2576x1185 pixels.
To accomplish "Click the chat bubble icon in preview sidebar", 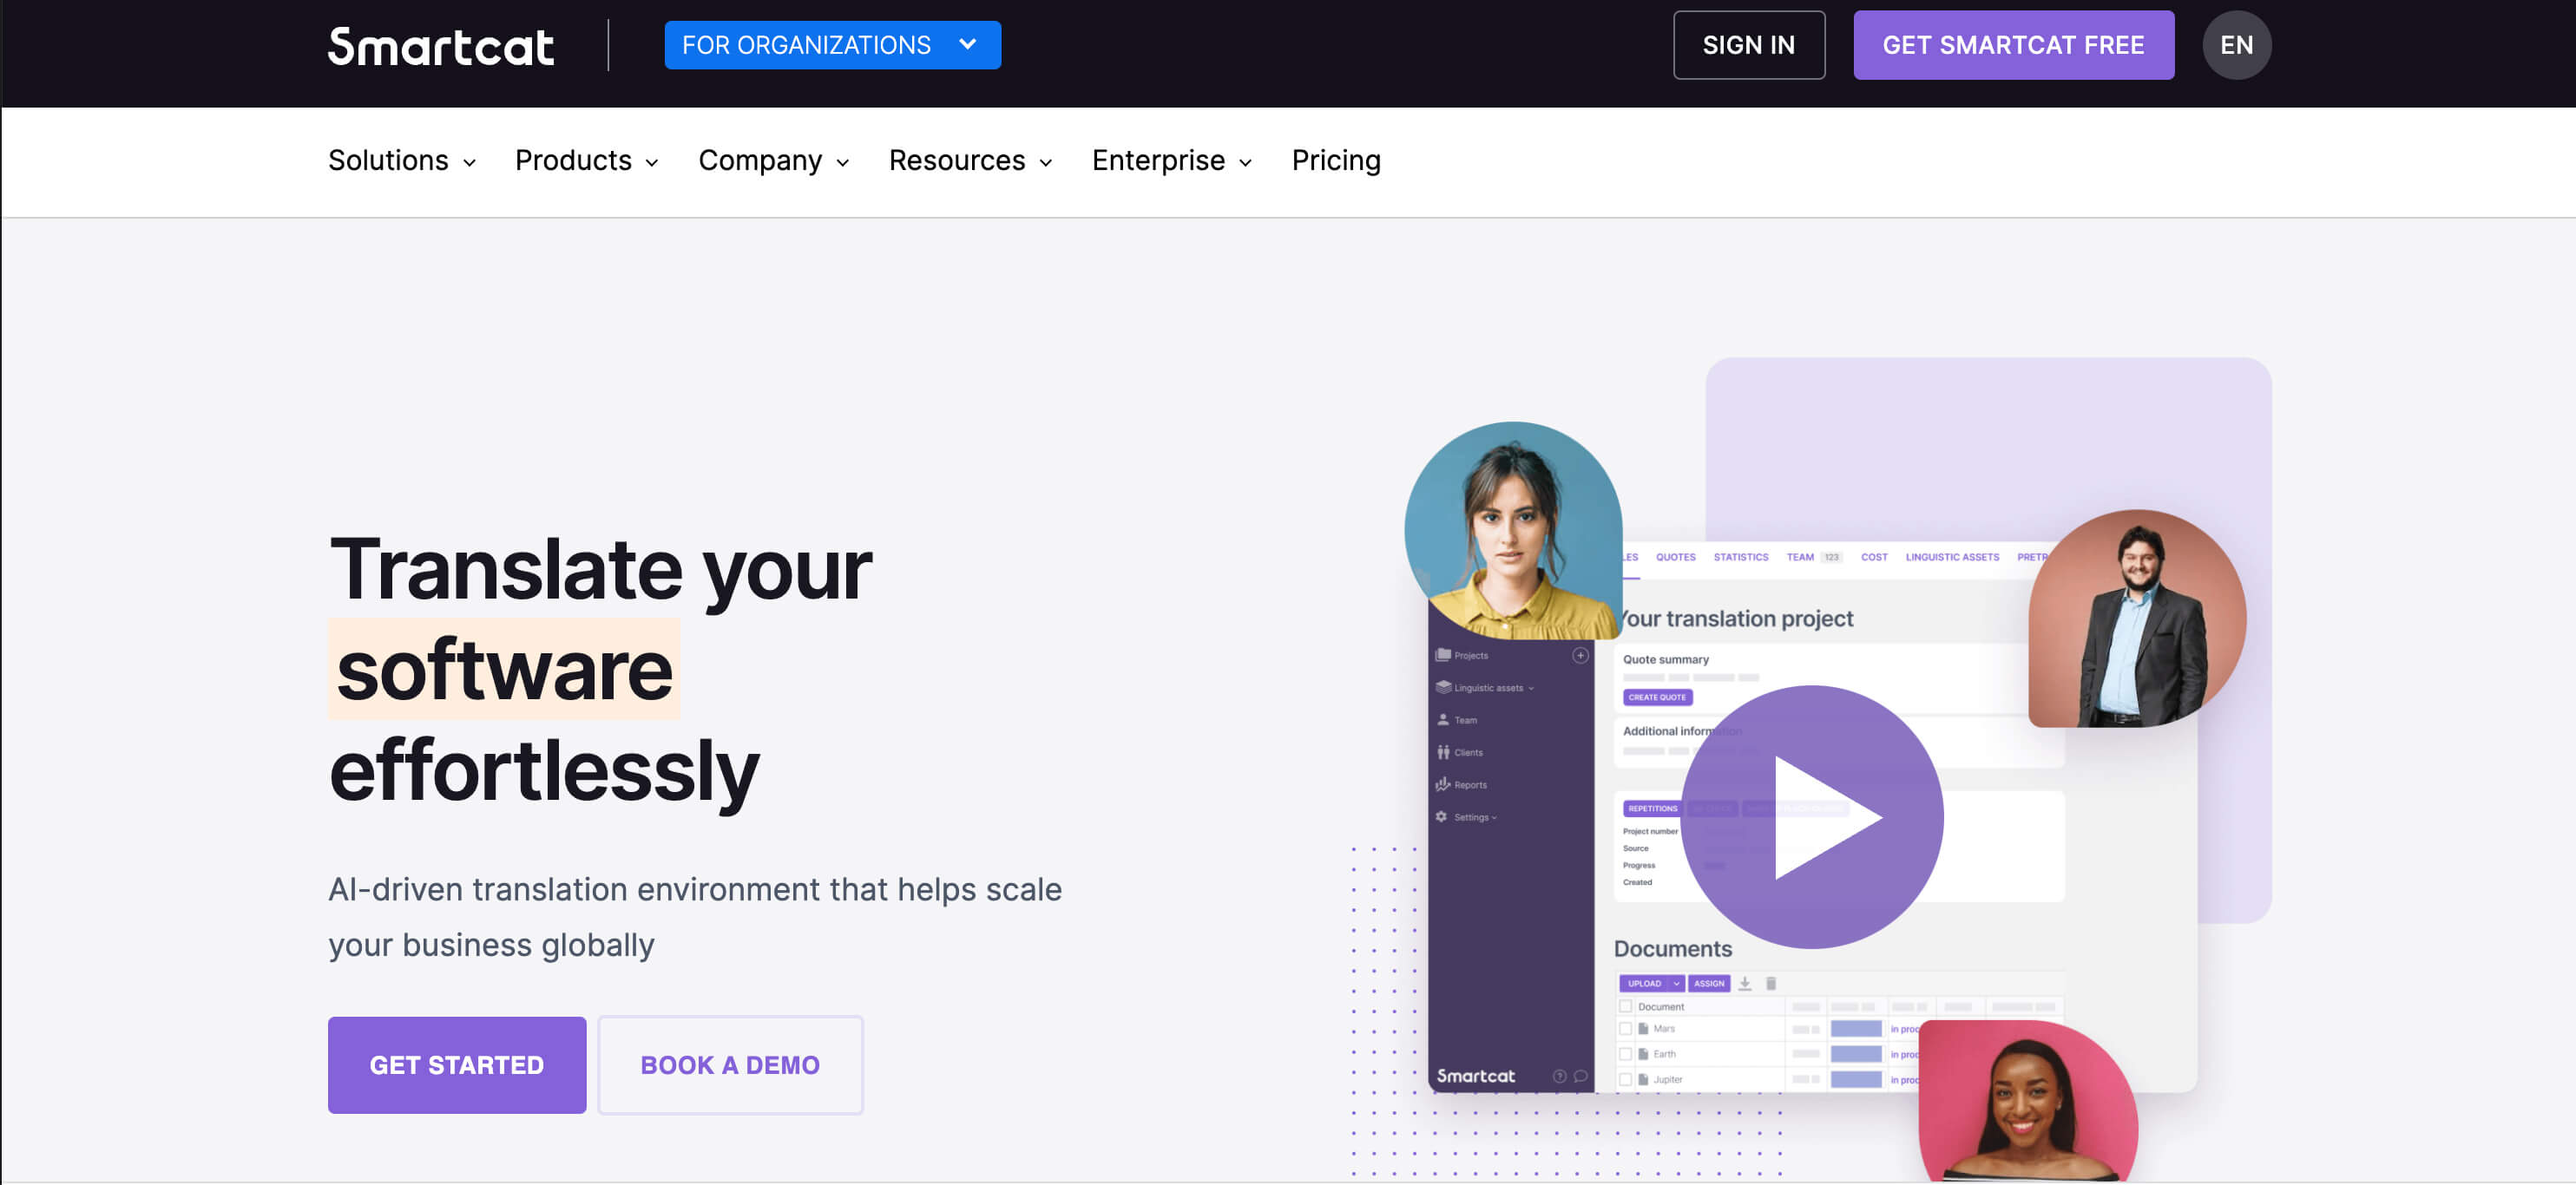I will coord(1580,1076).
